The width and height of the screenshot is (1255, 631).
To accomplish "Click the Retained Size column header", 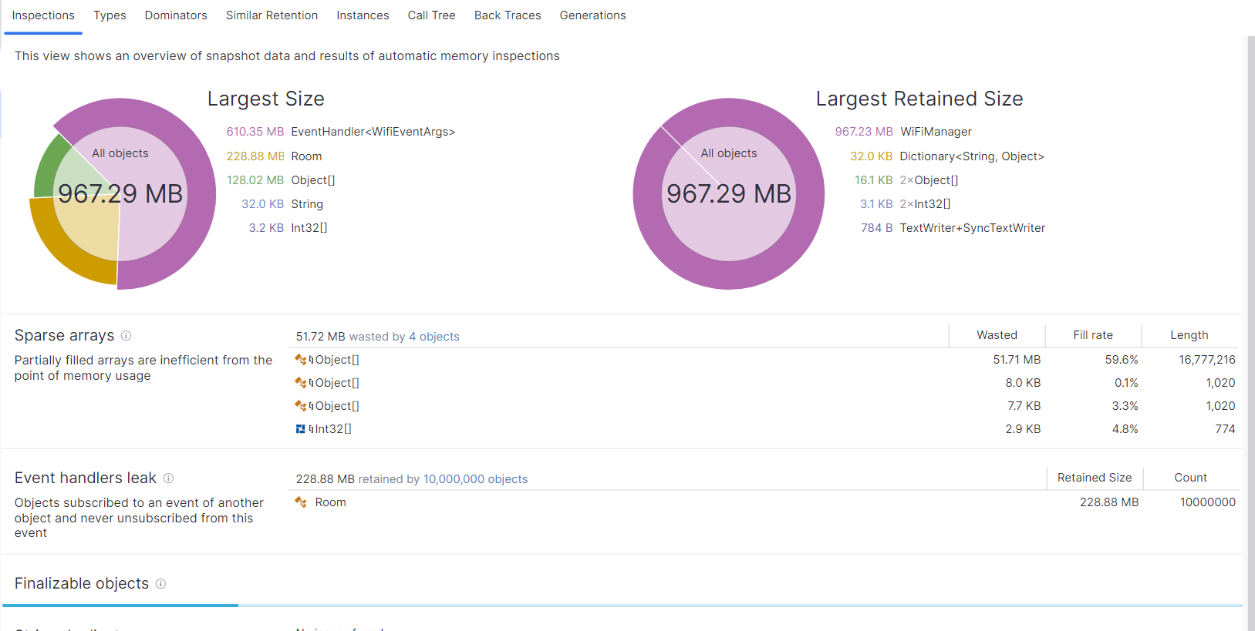I will point(1095,478).
